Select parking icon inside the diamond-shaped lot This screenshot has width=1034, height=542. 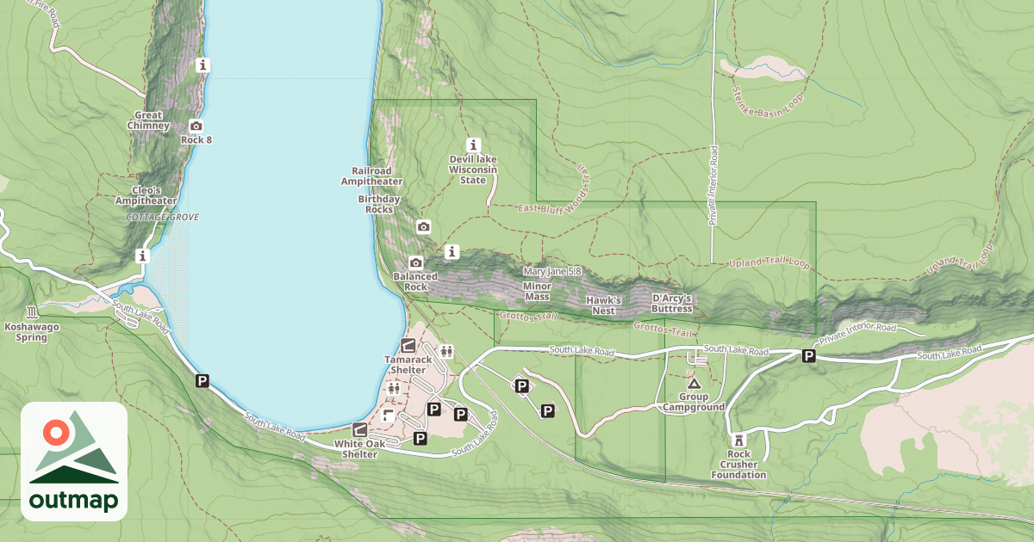pyautogui.click(x=521, y=387)
